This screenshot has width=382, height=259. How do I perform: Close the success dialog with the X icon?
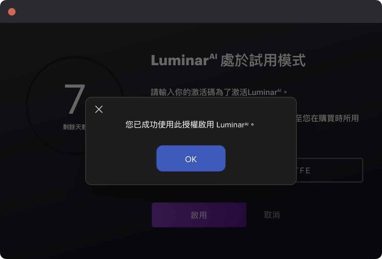[99, 109]
